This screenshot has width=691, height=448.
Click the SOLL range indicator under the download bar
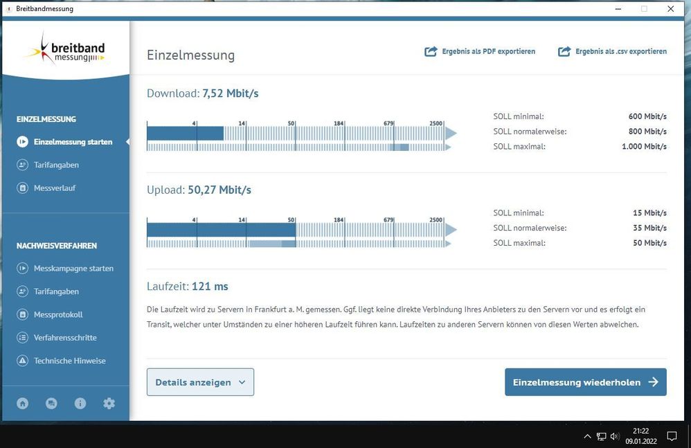401,147
